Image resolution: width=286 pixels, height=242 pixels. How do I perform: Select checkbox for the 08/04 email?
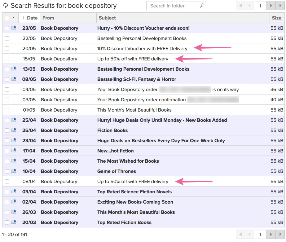pos(7,182)
